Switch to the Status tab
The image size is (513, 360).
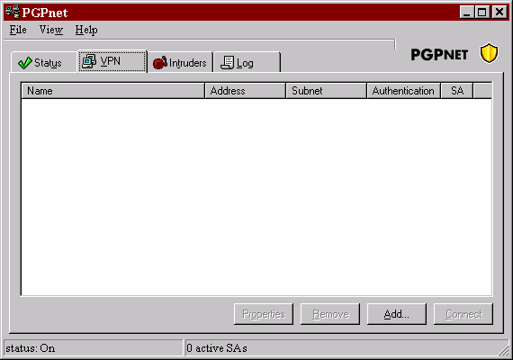pos(43,62)
